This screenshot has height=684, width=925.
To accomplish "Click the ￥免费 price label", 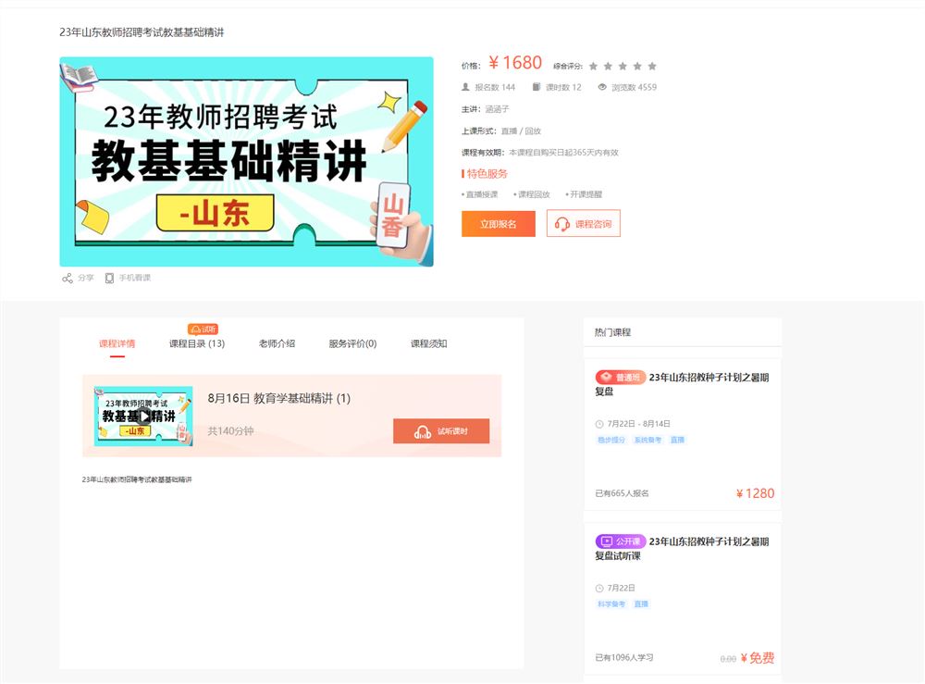I will 757,657.
